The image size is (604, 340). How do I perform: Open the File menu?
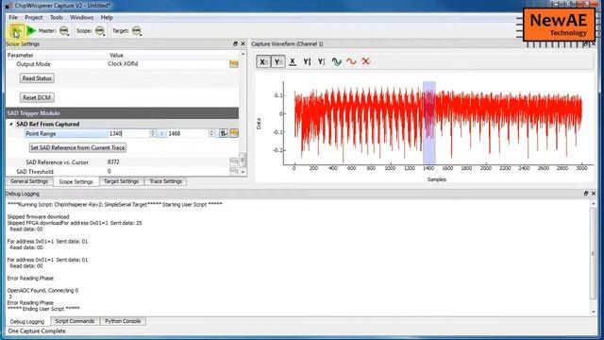pyautogui.click(x=13, y=17)
